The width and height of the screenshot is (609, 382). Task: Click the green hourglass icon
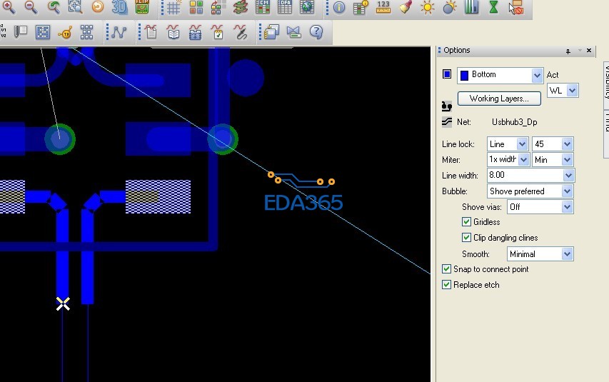[x=493, y=7]
